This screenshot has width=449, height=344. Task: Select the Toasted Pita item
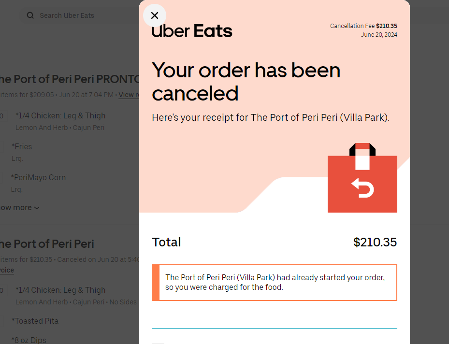[x=37, y=321]
